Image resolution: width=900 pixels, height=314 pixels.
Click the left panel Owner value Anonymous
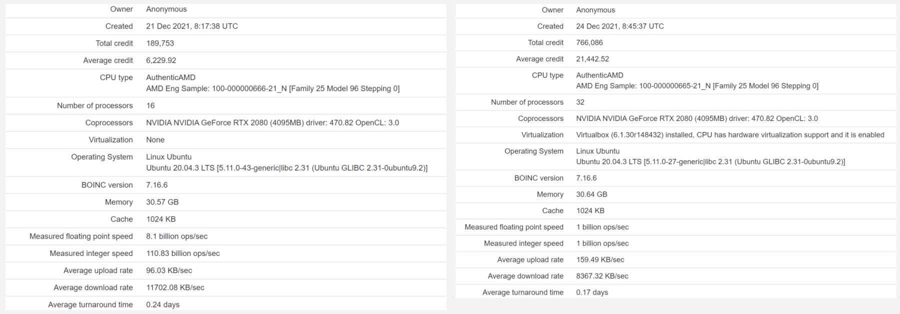point(166,9)
